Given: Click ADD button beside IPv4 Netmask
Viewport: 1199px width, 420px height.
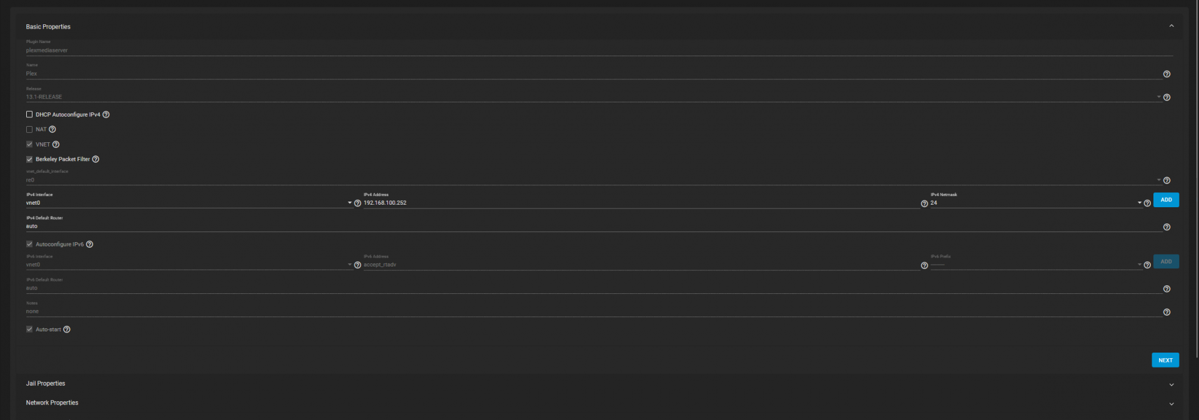Looking at the screenshot, I should click(1165, 200).
